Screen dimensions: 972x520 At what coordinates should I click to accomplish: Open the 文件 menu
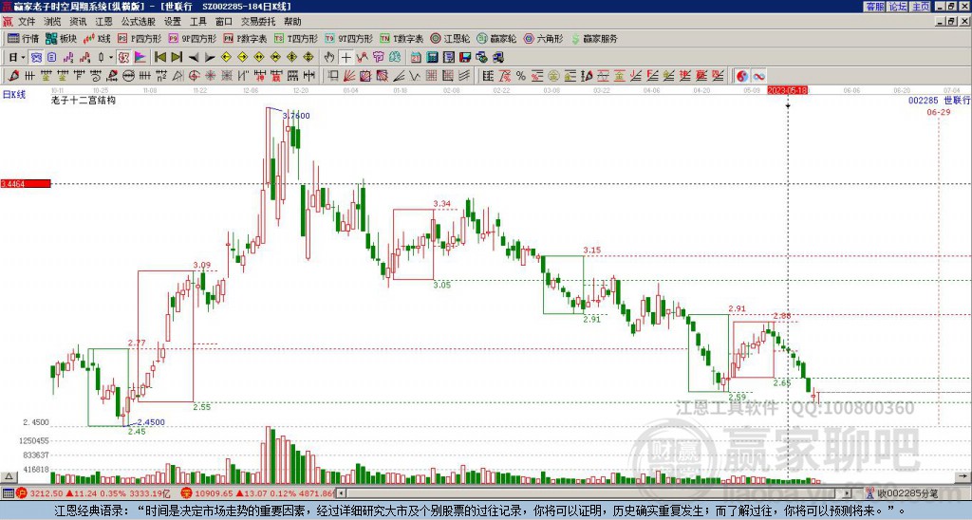tap(27, 22)
